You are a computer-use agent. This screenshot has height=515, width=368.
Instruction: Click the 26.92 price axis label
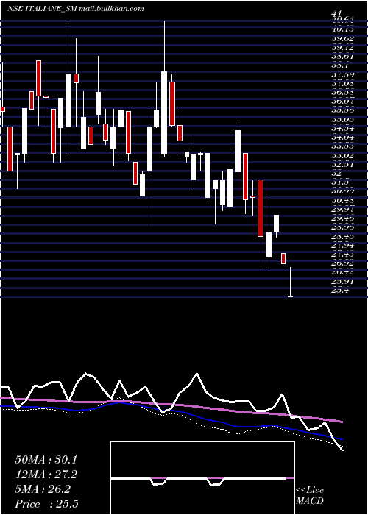(343, 263)
